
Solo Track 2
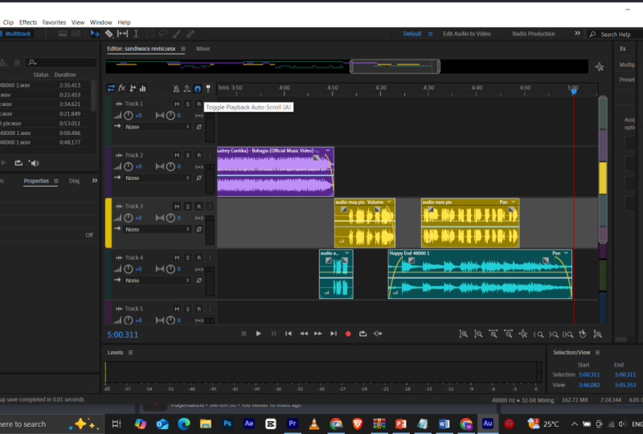coord(188,155)
